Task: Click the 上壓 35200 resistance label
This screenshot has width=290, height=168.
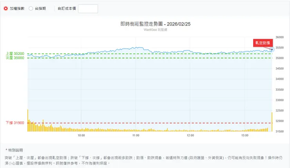Action: coord(15,54)
